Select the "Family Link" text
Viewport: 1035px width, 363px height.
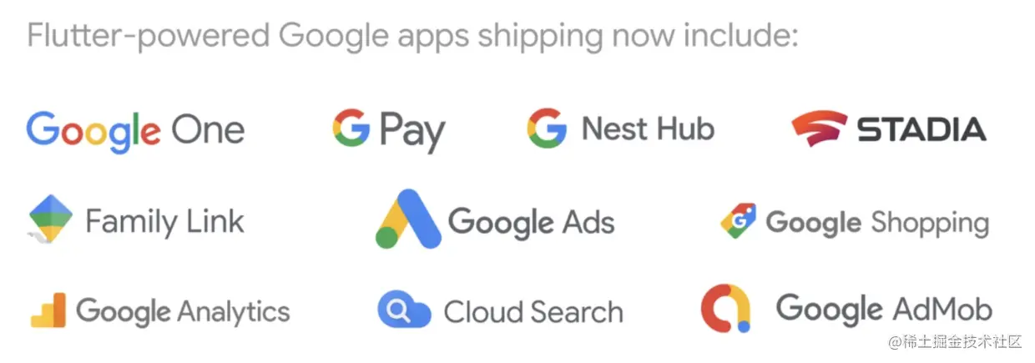pyautogui.click(x=164, y=221)
